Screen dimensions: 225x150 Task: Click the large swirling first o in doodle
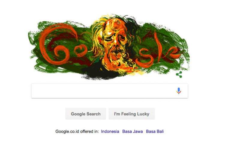(61, 55)
